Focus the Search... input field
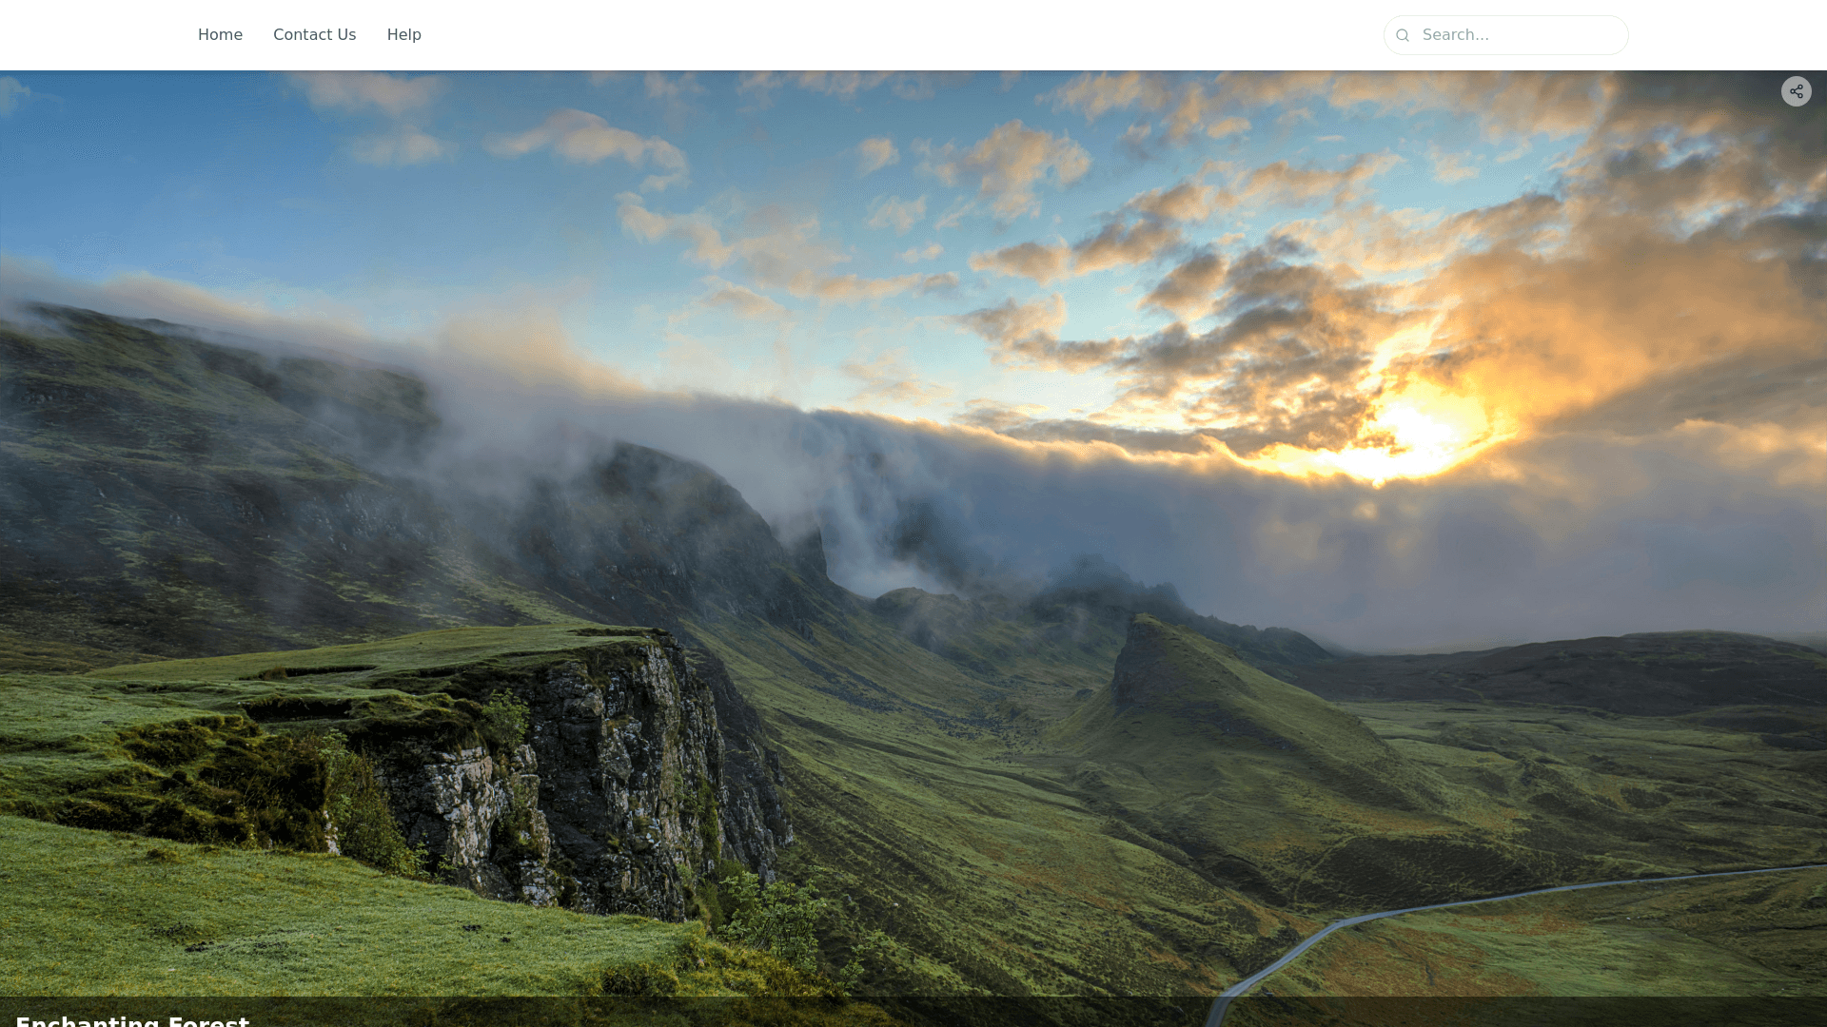The width and height of the screenshot is (1827, 1027). coord(1518,35)
